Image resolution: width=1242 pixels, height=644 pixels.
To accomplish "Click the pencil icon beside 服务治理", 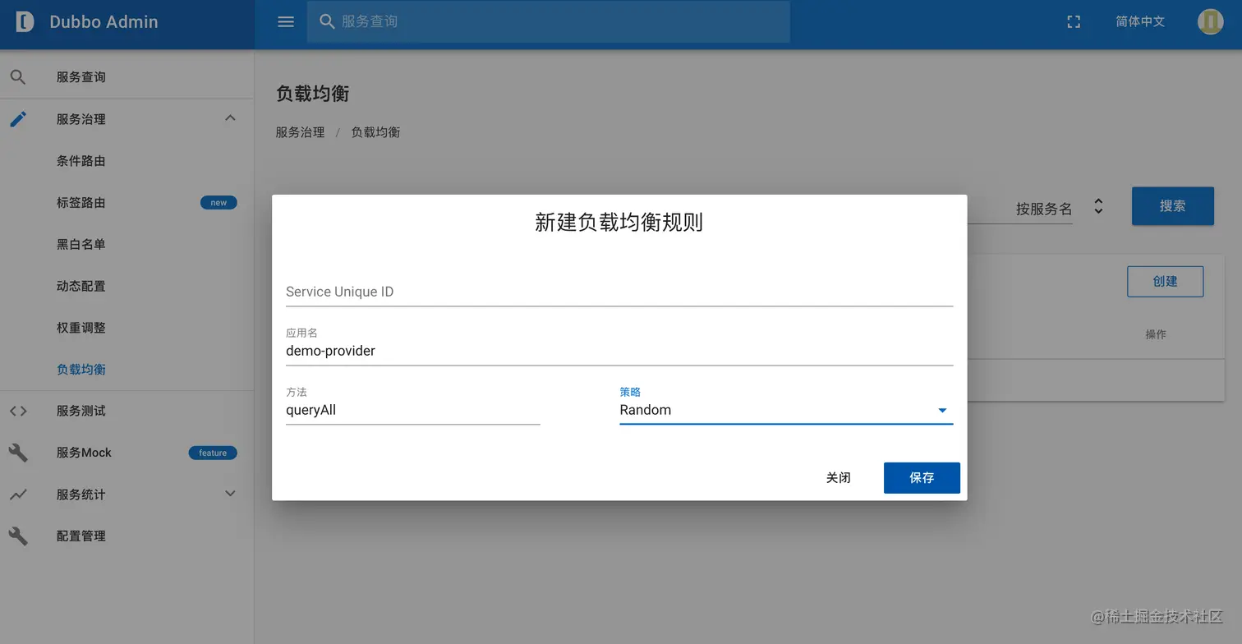I will click(x=18, y=119).
